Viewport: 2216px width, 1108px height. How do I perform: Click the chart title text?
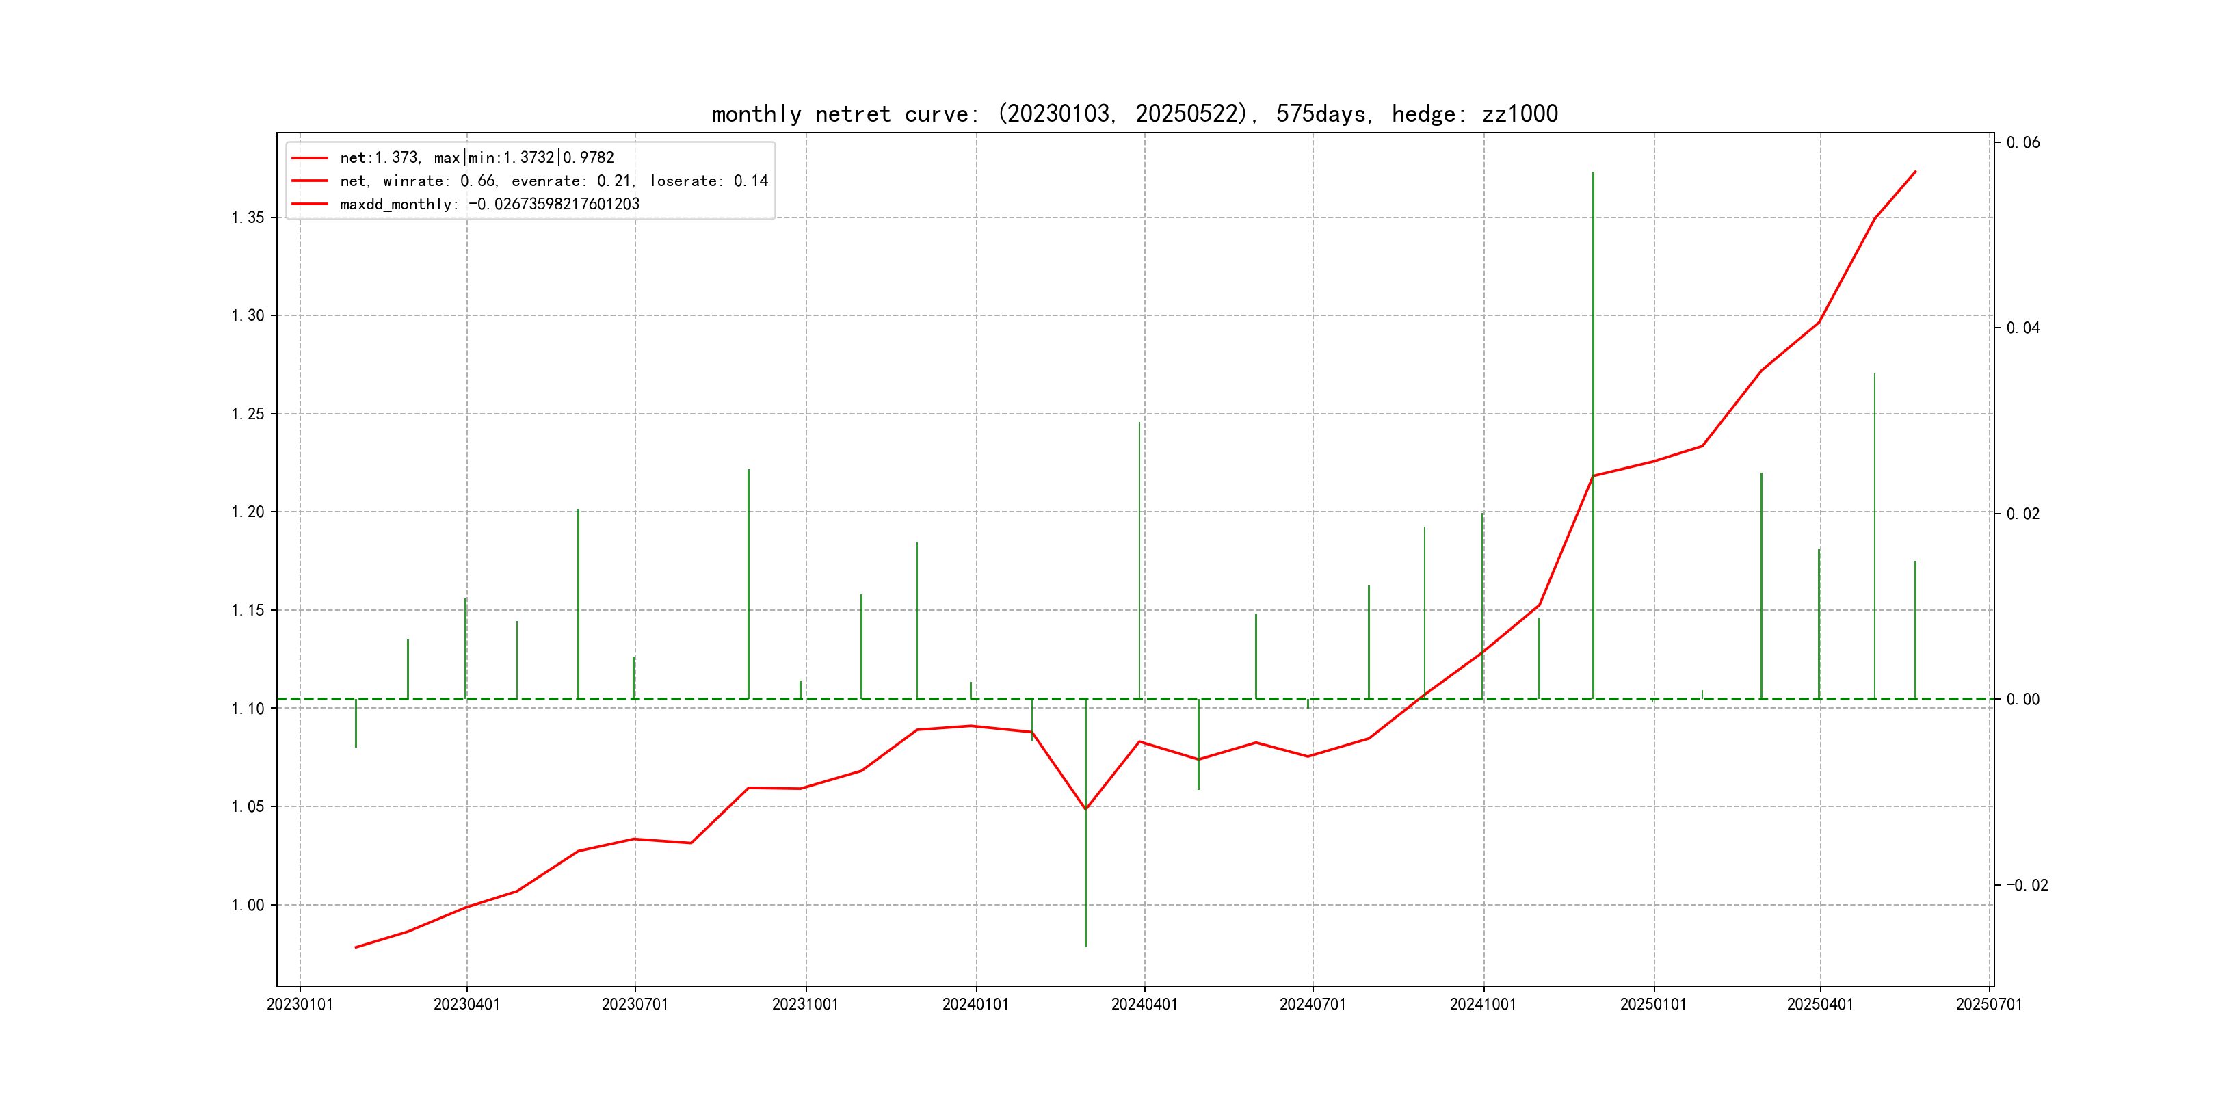click(1134, 114)
